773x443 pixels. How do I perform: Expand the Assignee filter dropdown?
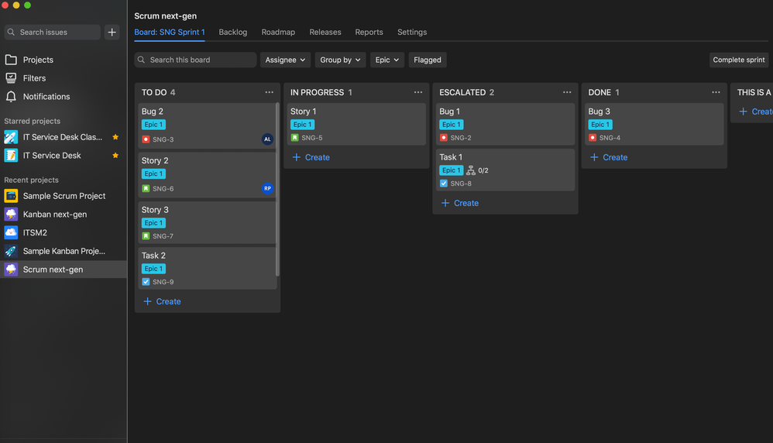point(286,60)
